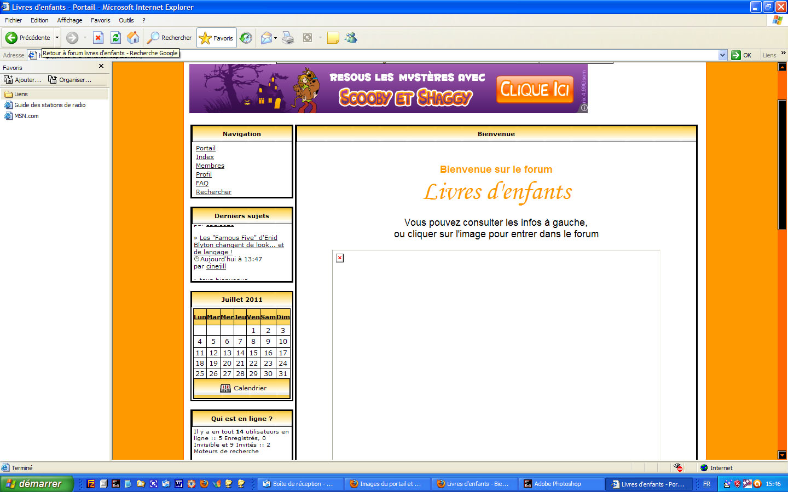
Task: Switch to Adobe Photoshop taskbar window
Action: [561, 484]
